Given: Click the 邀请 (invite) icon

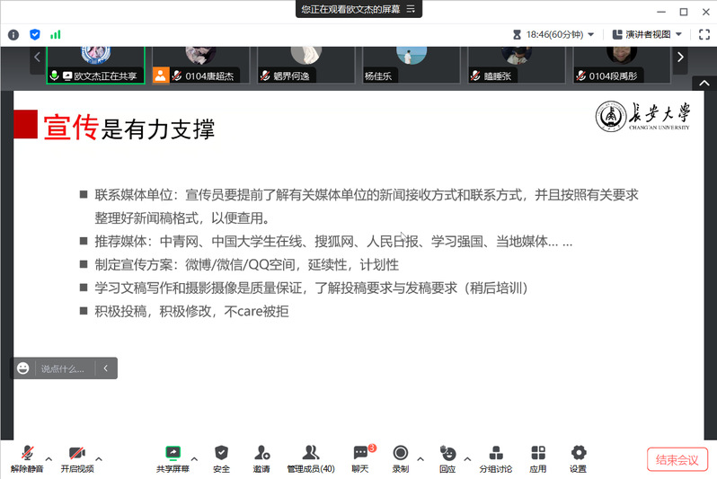Looking at the screenshot, I should 261,457.
